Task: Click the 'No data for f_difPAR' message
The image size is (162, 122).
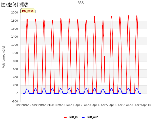Action: click(x=15, y=4)
